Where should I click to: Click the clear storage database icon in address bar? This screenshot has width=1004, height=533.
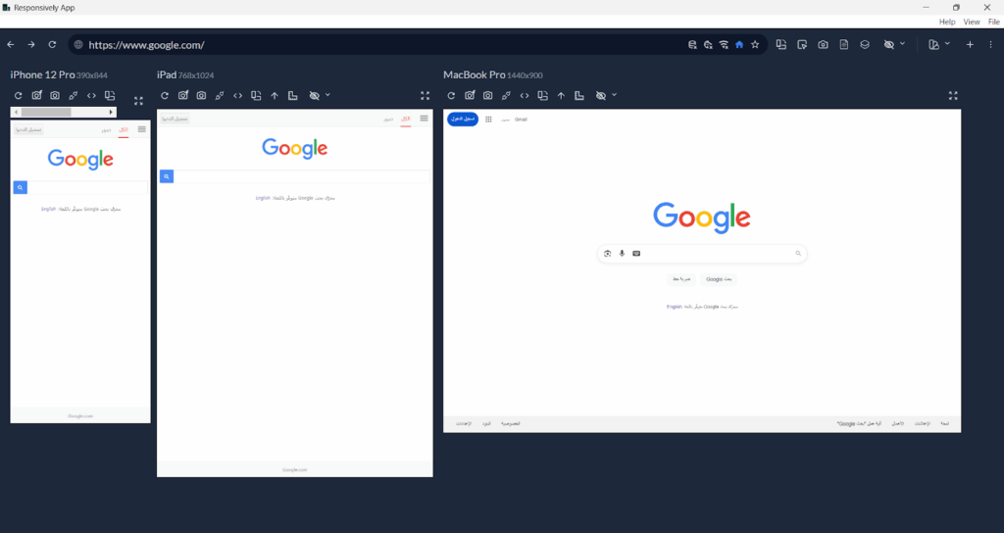pyautogui.click(x=692, y=45)
